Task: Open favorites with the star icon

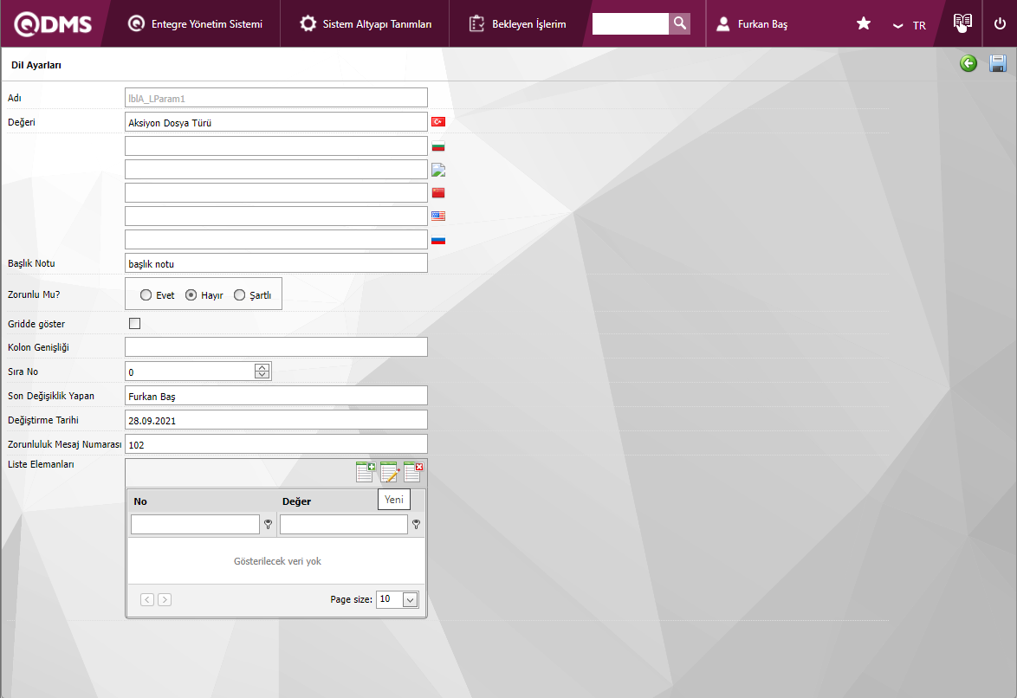Action: coord(864,24)
